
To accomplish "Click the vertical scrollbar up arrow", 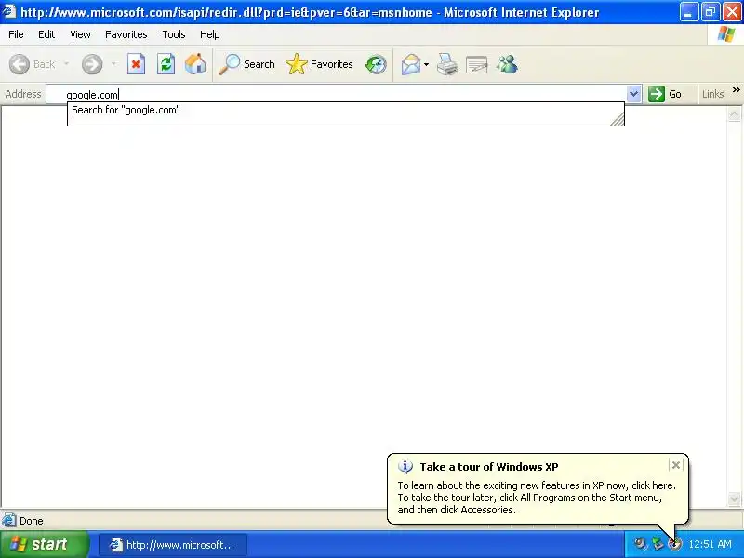I will tap(734, 114).
